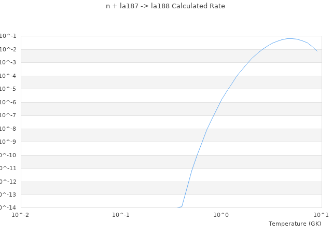Click the 10^-2 x-axis tick label
The width and height of the screenshot is (332, 249).
point(20,215)
